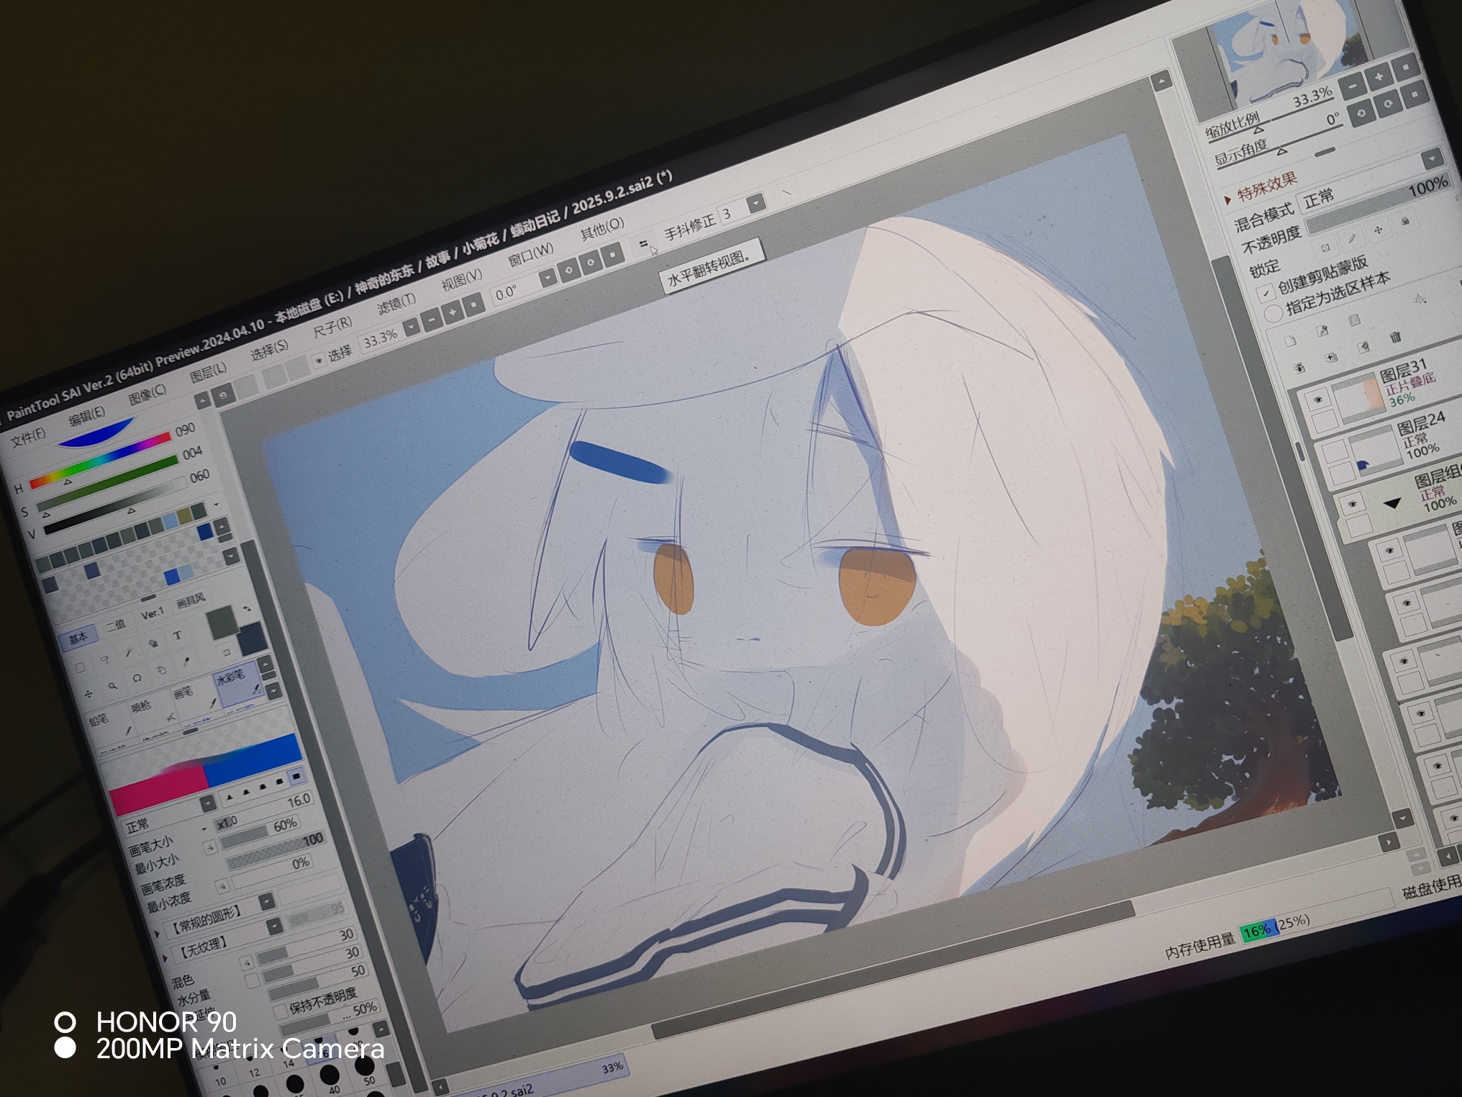The width and height of the screenshot is (1462, 1097).
Task: Select the 二值 tool tab
Action: tap(115, 625)
